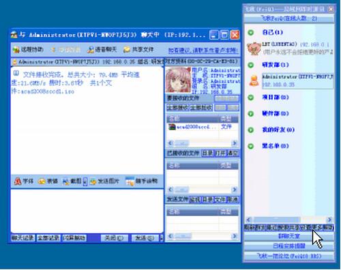Click the 清空 button for received files

(x=233, y=153)
